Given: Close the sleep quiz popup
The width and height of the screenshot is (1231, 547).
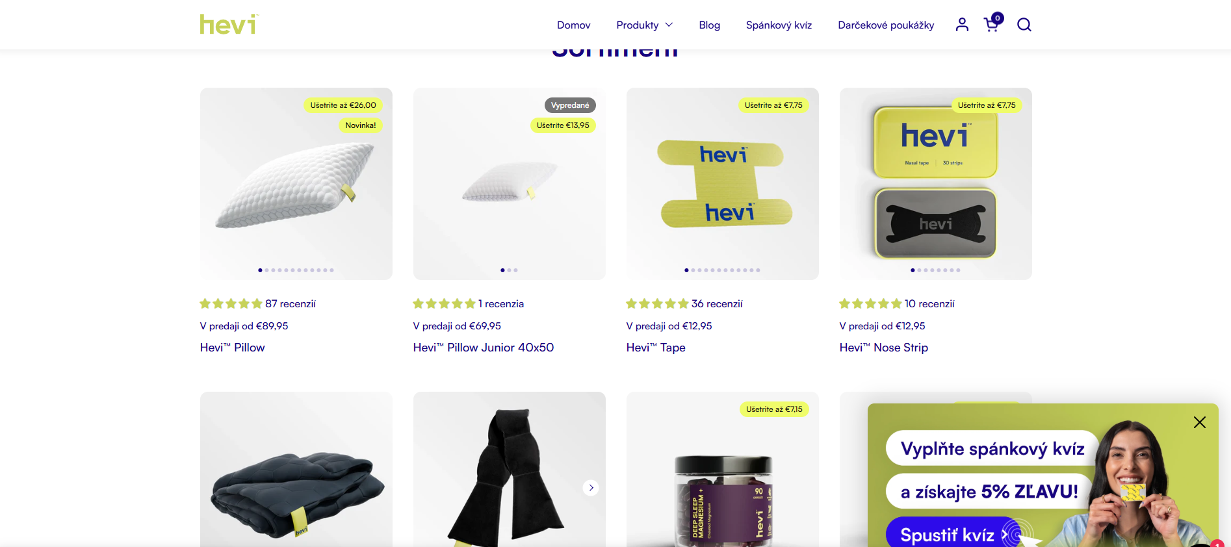Looking at the screenshot, I should click(1200, 422).
